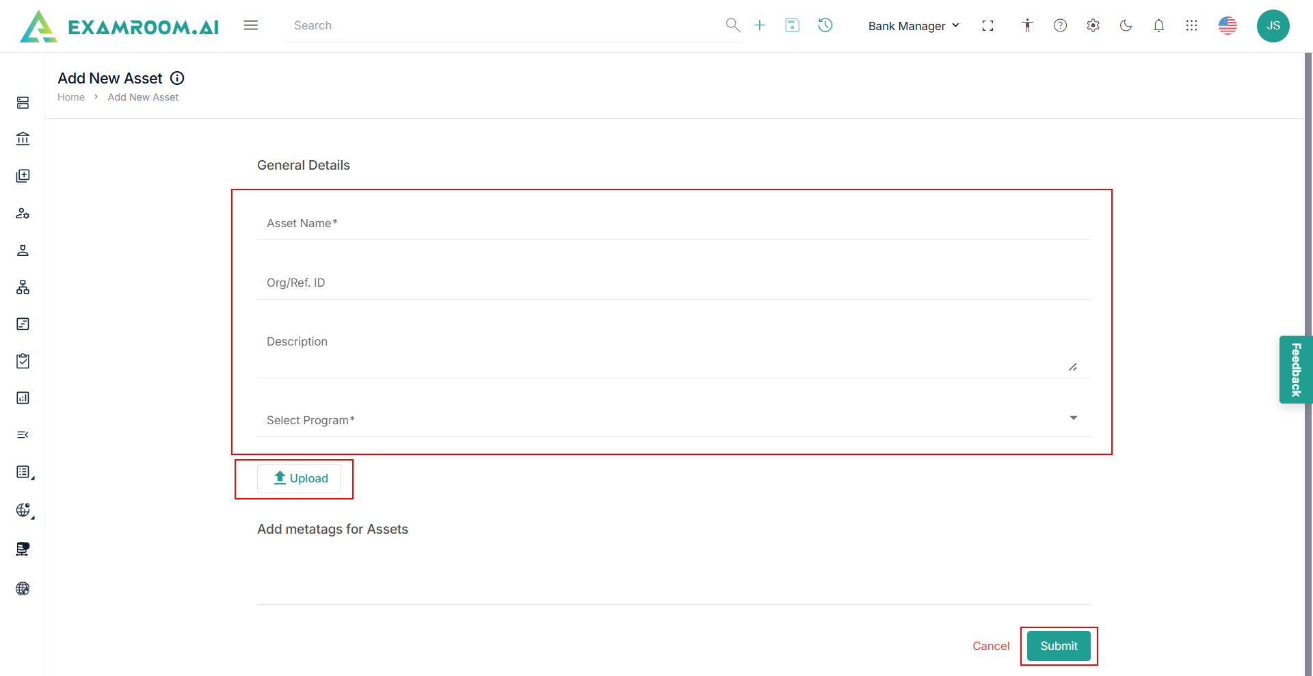This screenshot has height=676, width=1313.
Task: Open the apps grid icon
Action: pos(1191,25)
